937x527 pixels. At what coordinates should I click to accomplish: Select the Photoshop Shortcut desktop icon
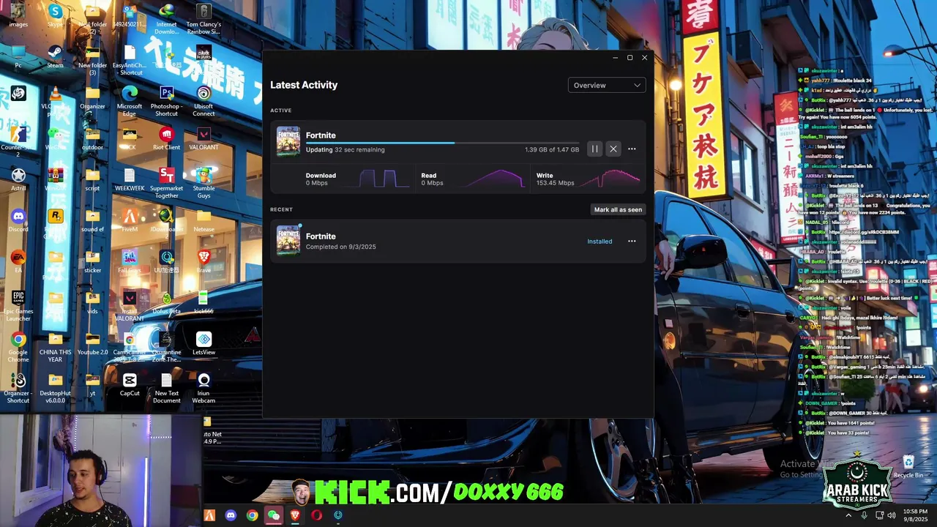(x=166, y=100)
